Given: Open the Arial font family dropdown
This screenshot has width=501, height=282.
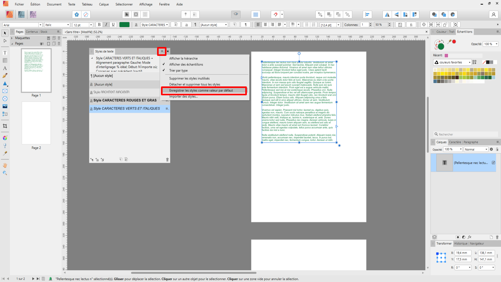Looking at the screenshot, I should pyautogui.click(x=40, y=25).
